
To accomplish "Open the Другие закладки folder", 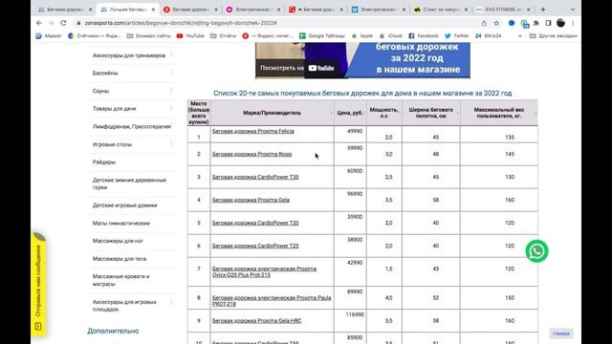I will pyautogui.click(x=553, y=36).
